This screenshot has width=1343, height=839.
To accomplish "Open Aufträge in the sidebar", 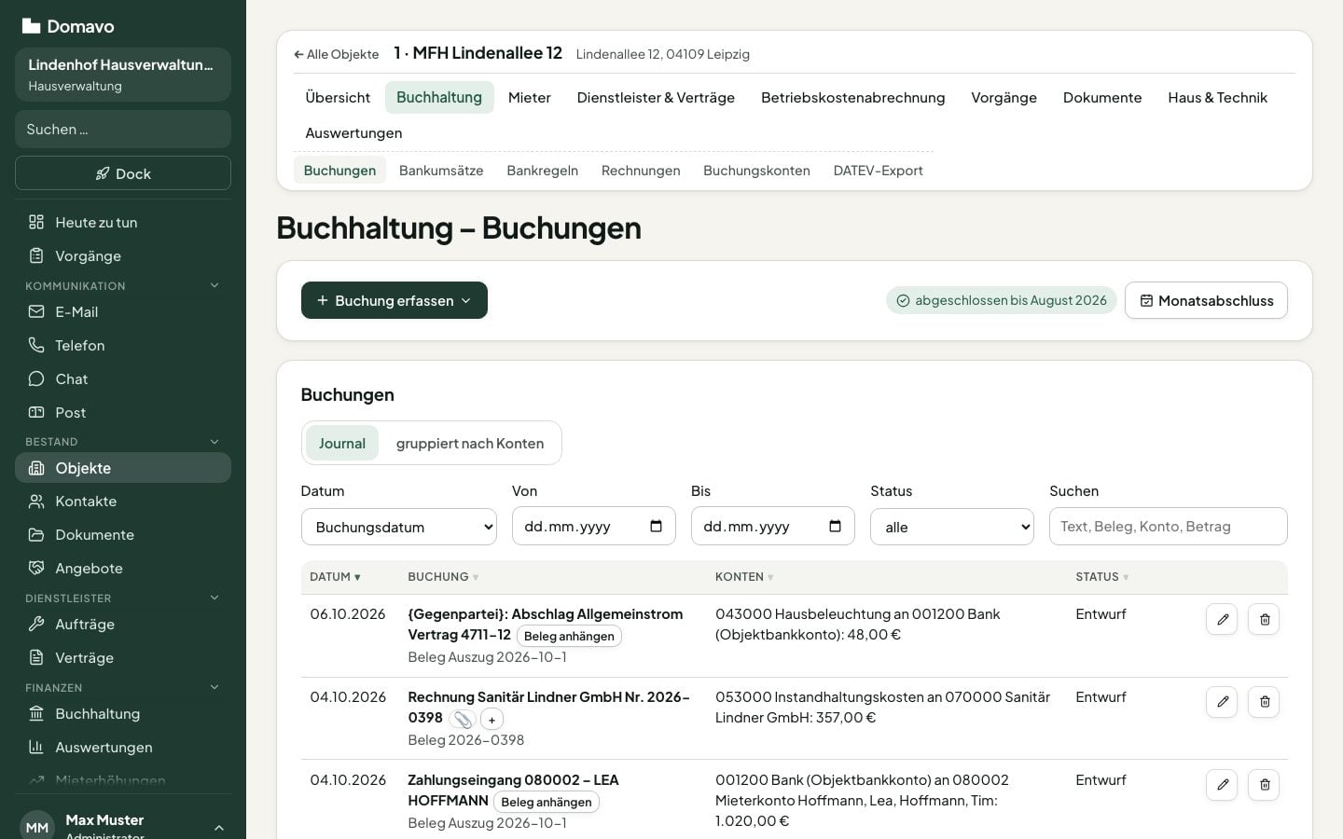I will pyautogui.click(x=123, y=624).
